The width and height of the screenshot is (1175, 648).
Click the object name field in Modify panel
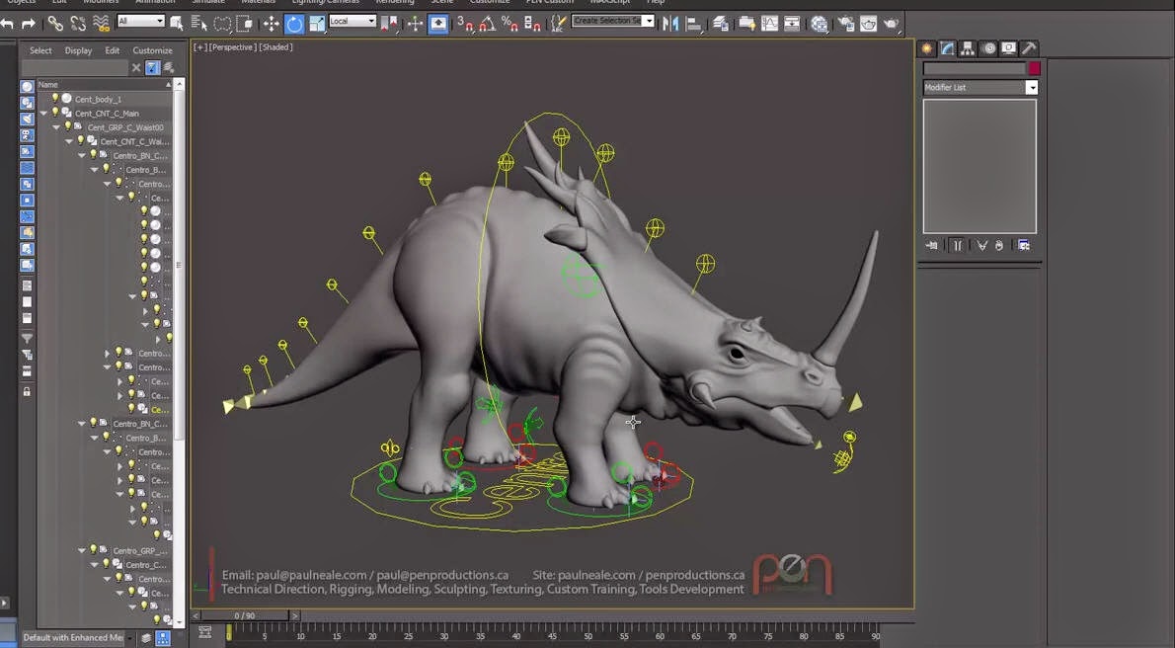(x=975, y=68)
